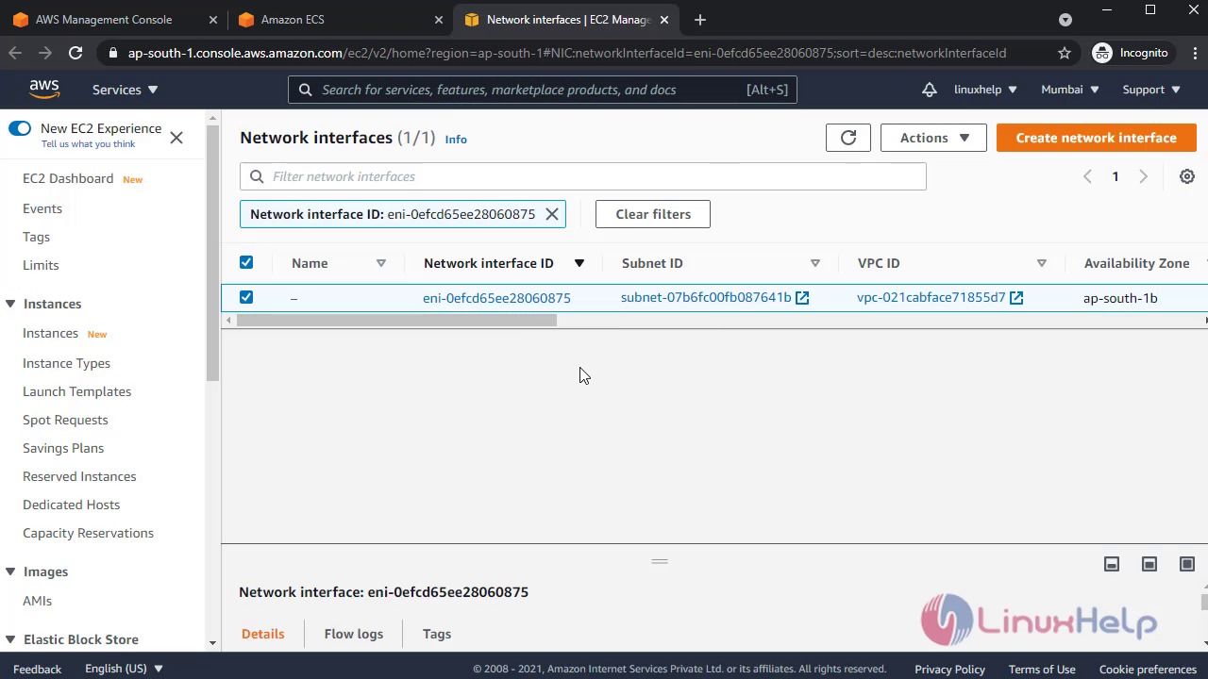Click the Incognito profile indicator
Screen dimensions: 1208x679
(1131, 53)
